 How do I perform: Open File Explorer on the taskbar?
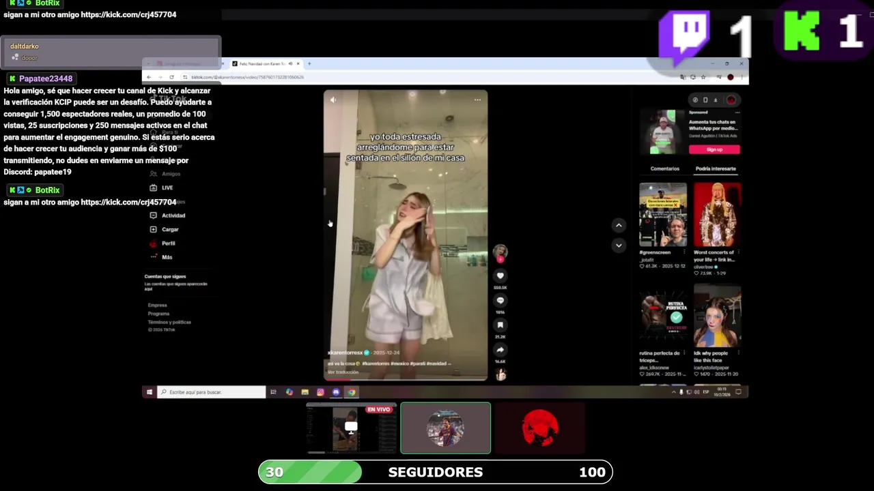click(x=305, y=392)
